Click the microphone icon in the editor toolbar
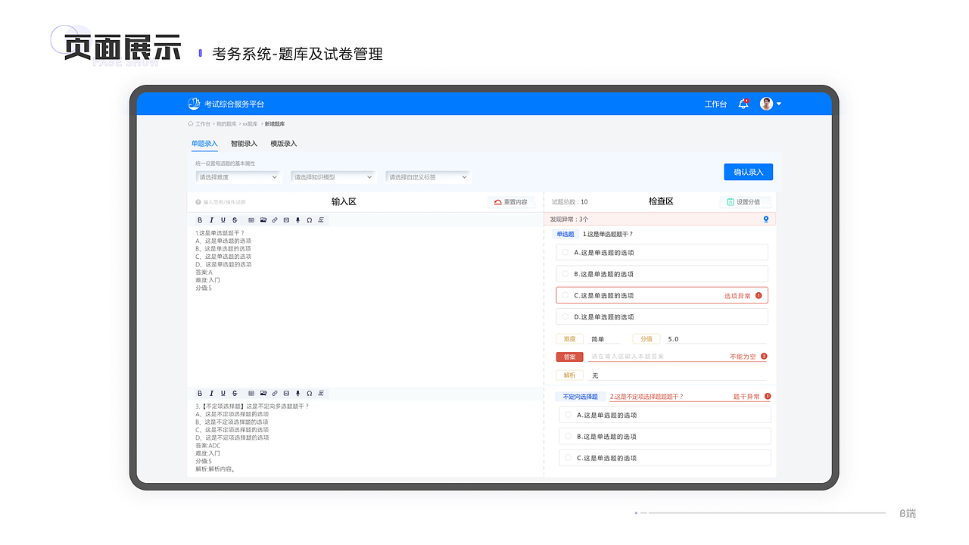969x545 pixels. [x=298, y=220]
